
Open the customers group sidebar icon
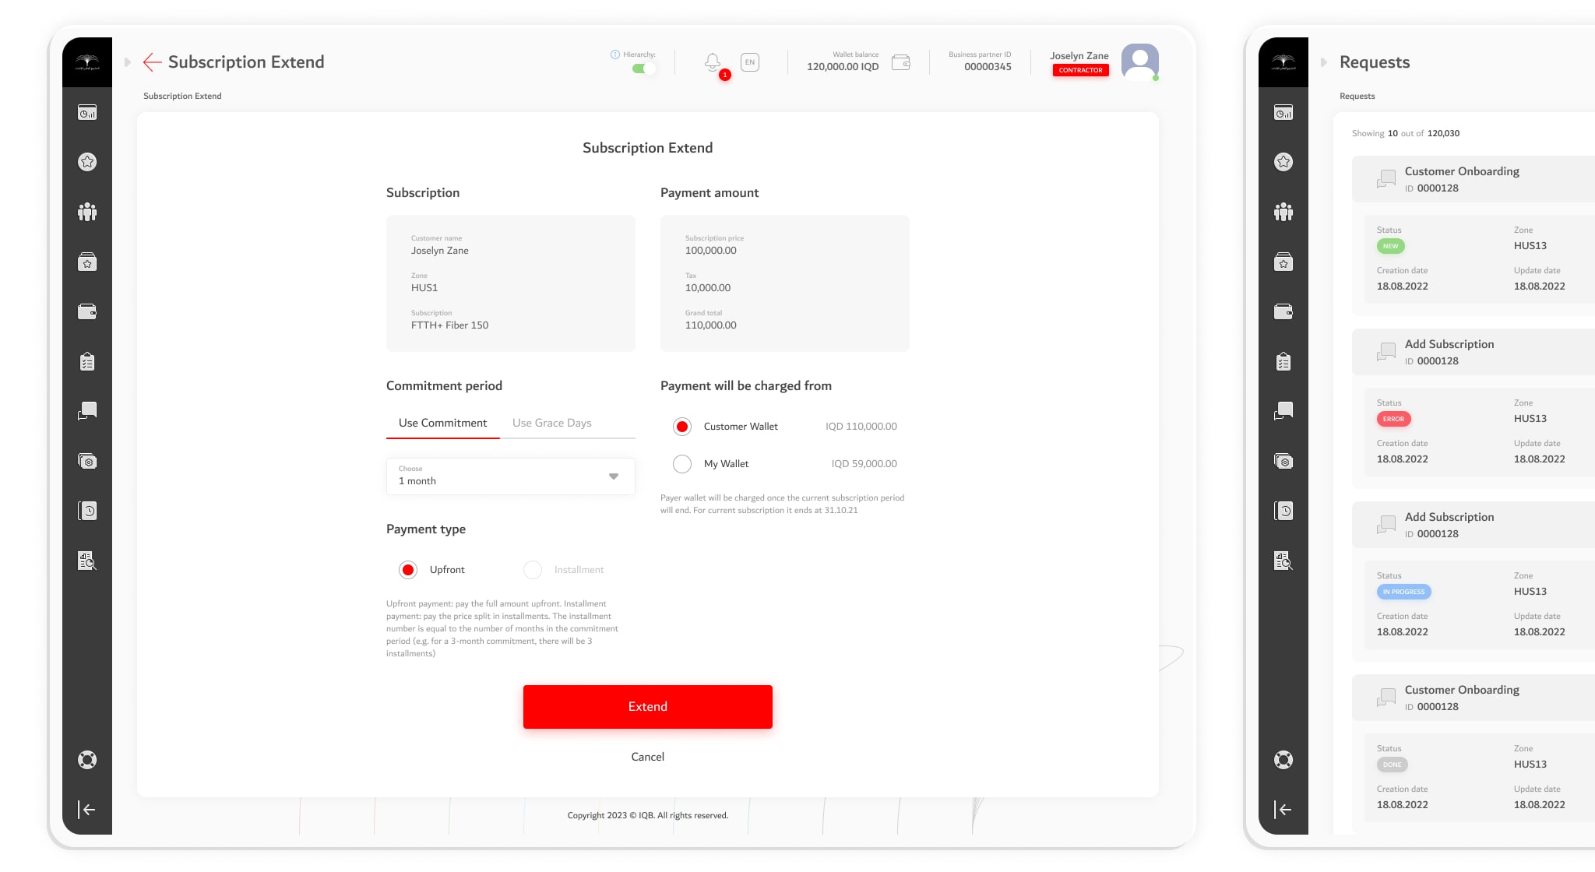coord(87,212)
